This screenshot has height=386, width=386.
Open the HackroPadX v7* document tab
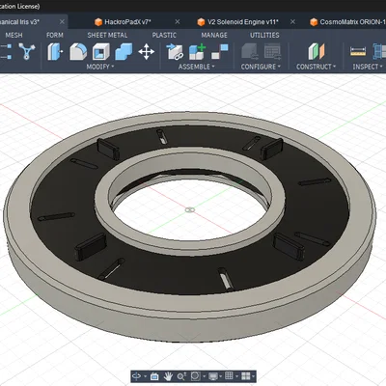(x=127, y=22)
